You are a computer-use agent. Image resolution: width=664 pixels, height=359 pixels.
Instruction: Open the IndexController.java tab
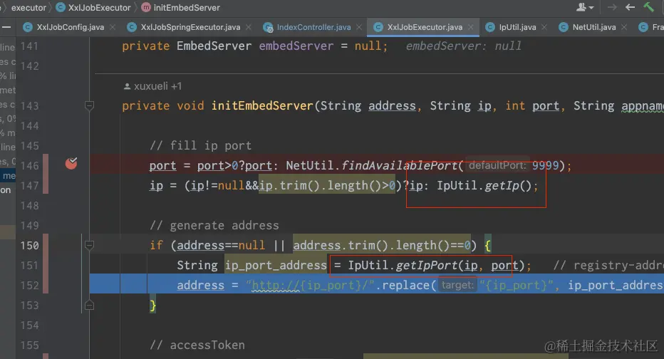[x=313, y=27]
